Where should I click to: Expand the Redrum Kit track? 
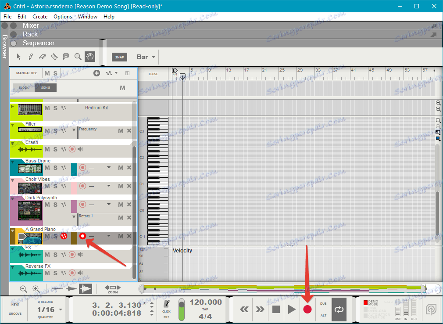12,107
